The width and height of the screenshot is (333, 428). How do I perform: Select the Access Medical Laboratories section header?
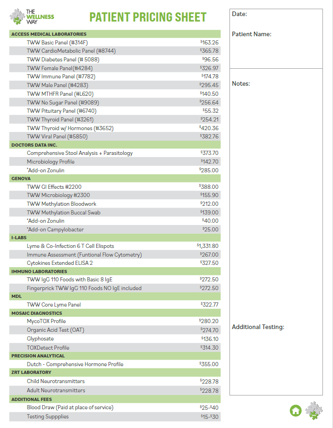(49, 34)
